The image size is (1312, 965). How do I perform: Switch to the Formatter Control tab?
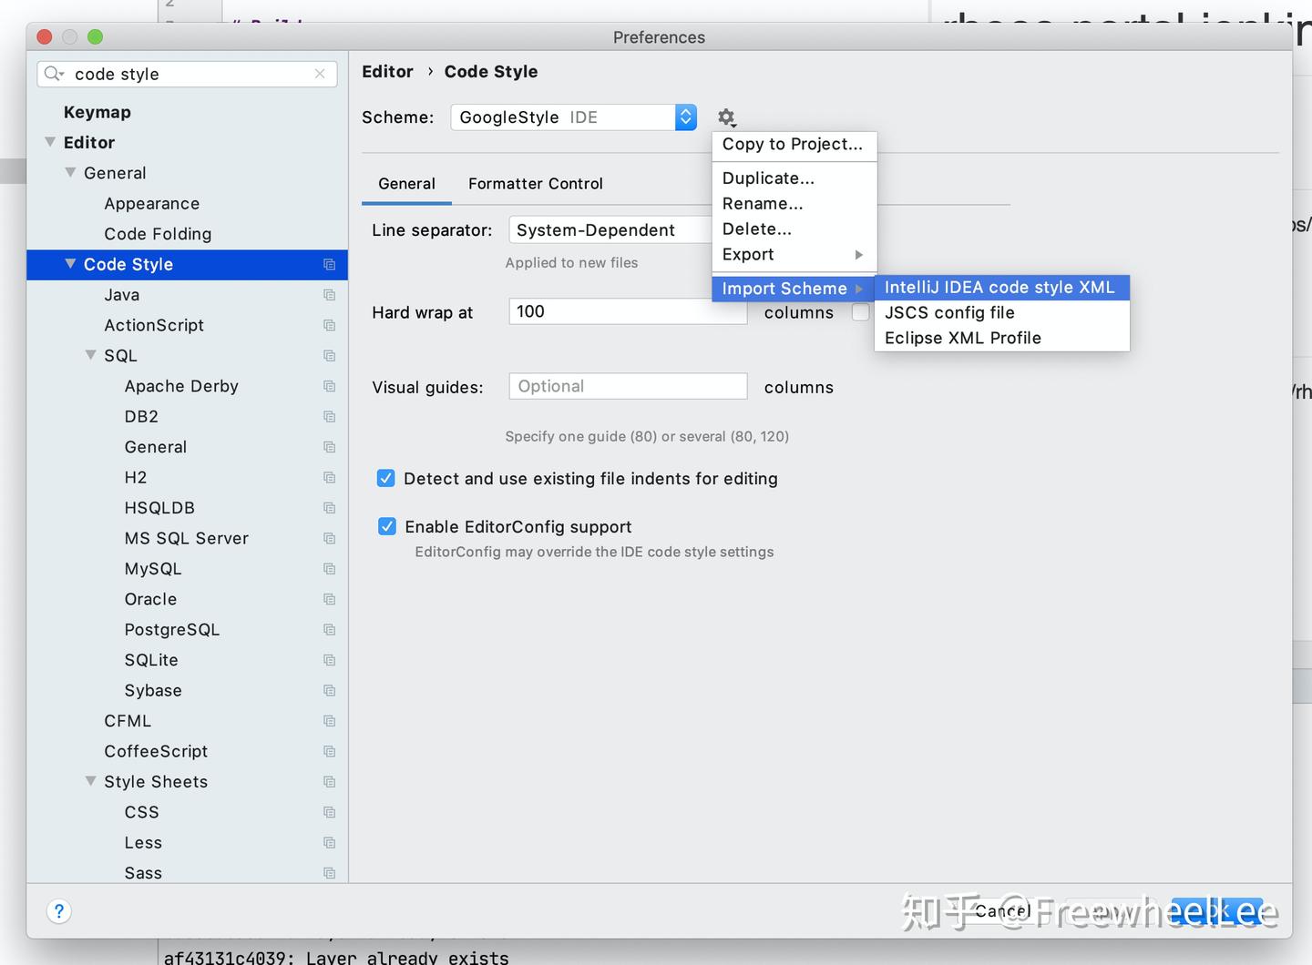[x=536, y=183]
